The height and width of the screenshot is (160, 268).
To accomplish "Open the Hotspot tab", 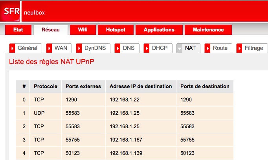I will pos(116,30).
